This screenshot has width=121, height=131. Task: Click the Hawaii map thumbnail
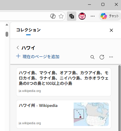91,114
